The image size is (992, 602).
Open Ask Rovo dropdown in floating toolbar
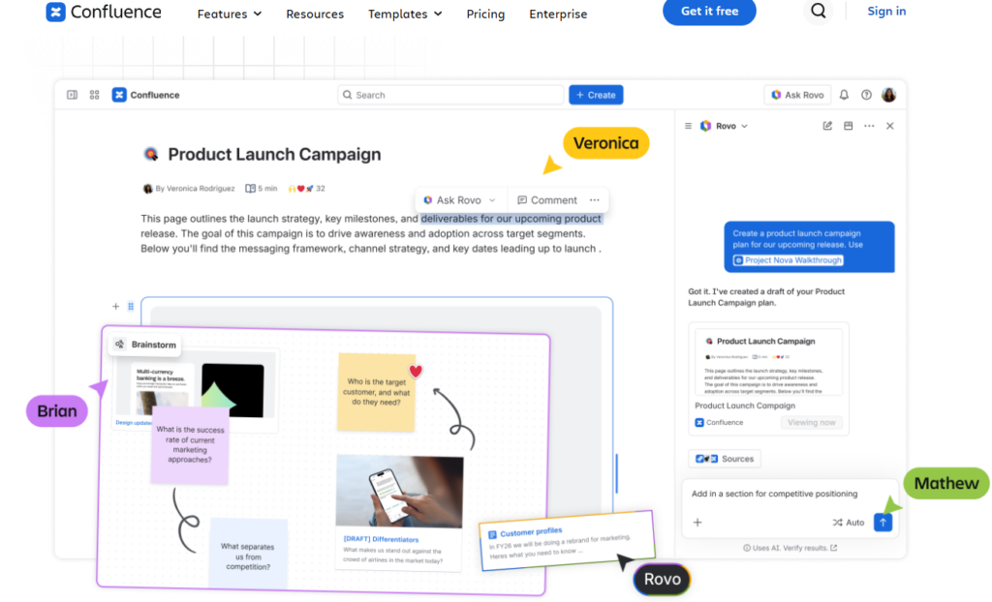pos(460,200)
